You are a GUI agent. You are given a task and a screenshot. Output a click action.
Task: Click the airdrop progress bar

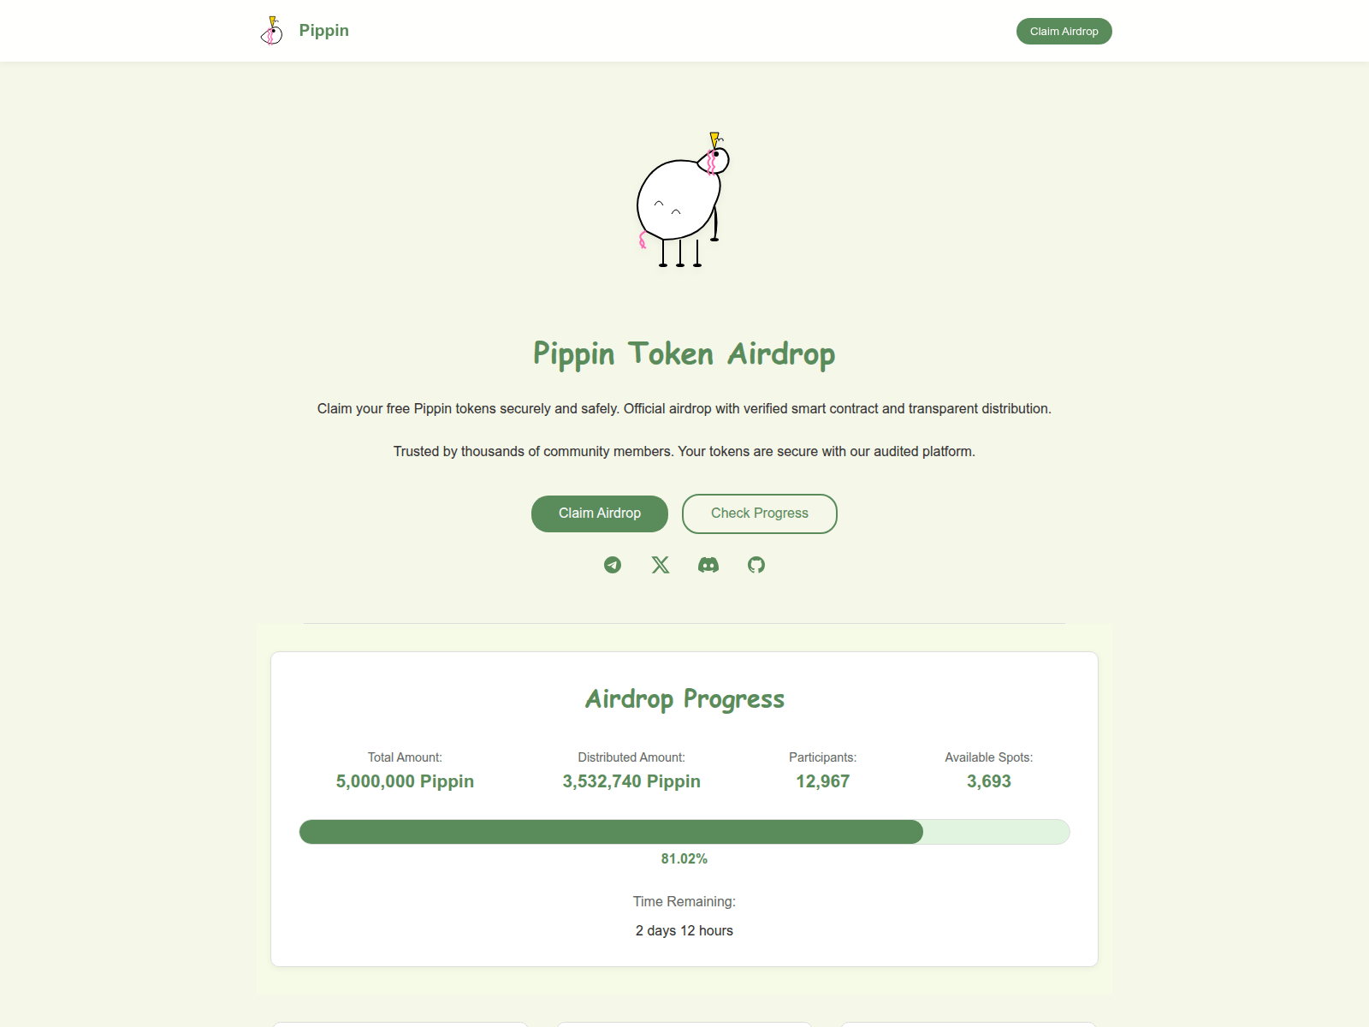[684, 832]
